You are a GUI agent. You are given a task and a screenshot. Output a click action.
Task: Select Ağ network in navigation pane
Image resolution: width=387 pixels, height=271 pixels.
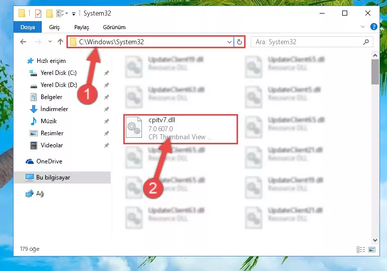tap(40, 194)
